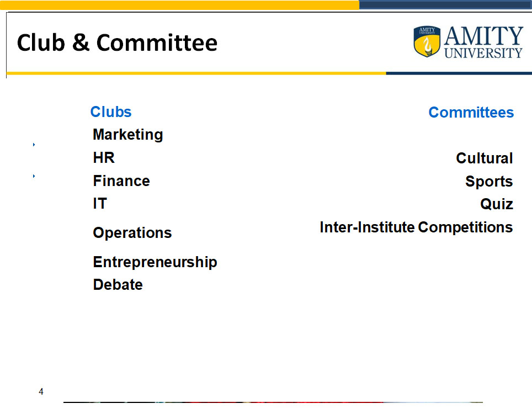Click the small blue bullet arrow near Finance
The height and width of the screenshot is (414, 532).
[x=34, y=176]
